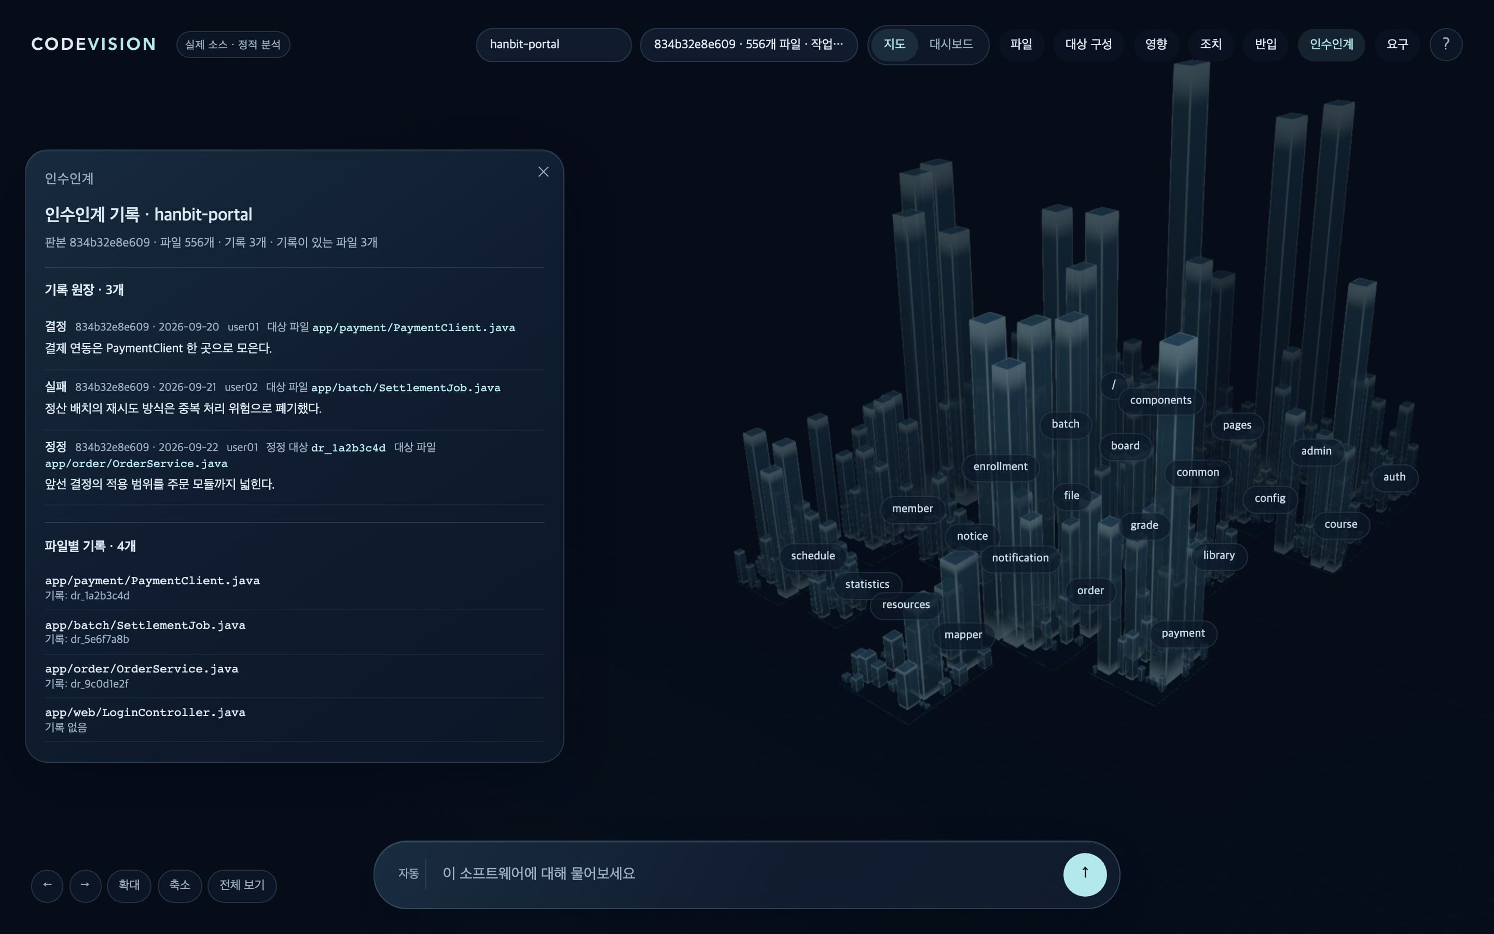The width and height of the screenshot is (1494, 934).
Task: Click the dr_1a2b3c4d correction target in 정정 record
Action: pos(348,448)
